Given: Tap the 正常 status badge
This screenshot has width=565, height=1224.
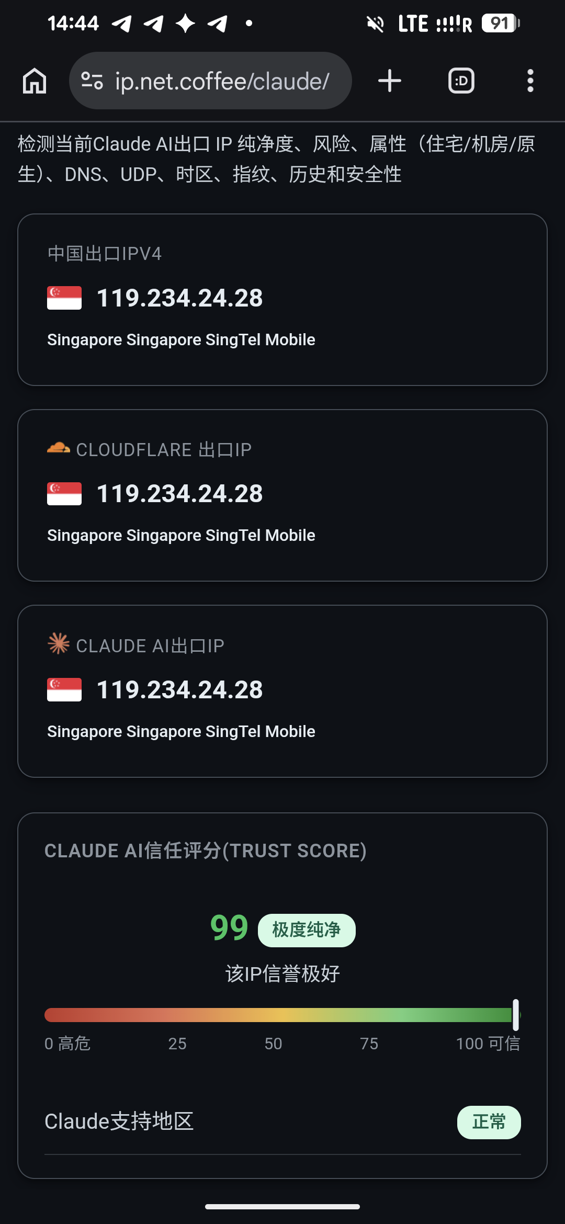Looking at the screenshot, I should (x=489, y=1122).
